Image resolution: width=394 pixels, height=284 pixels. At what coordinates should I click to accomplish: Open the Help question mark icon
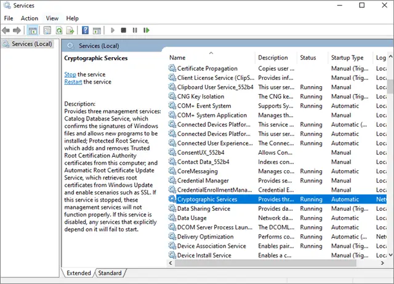tap(86, 30)
